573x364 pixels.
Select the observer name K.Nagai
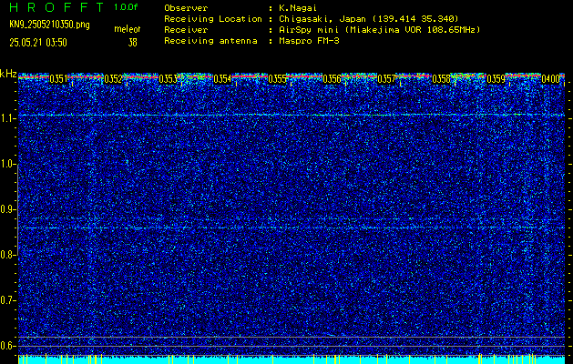pyautogui.click(x=297, y=7)
